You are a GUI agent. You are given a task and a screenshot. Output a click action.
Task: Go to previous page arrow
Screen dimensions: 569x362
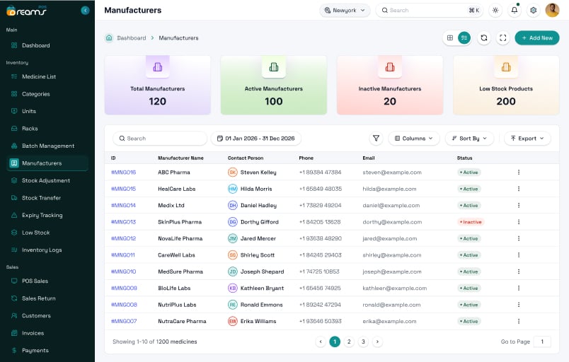[x=321, y=341]
